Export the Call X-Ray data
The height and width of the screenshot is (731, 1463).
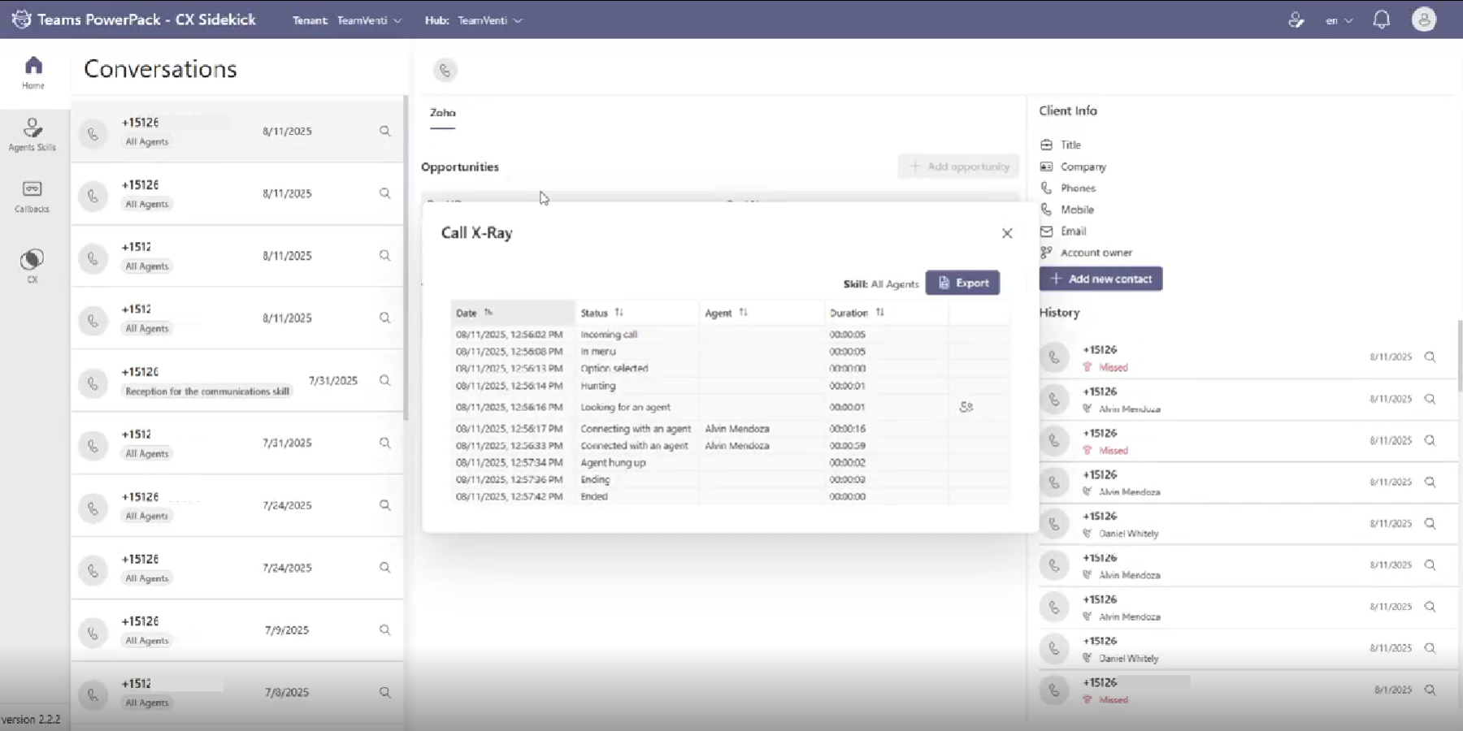tap(962, 283)
